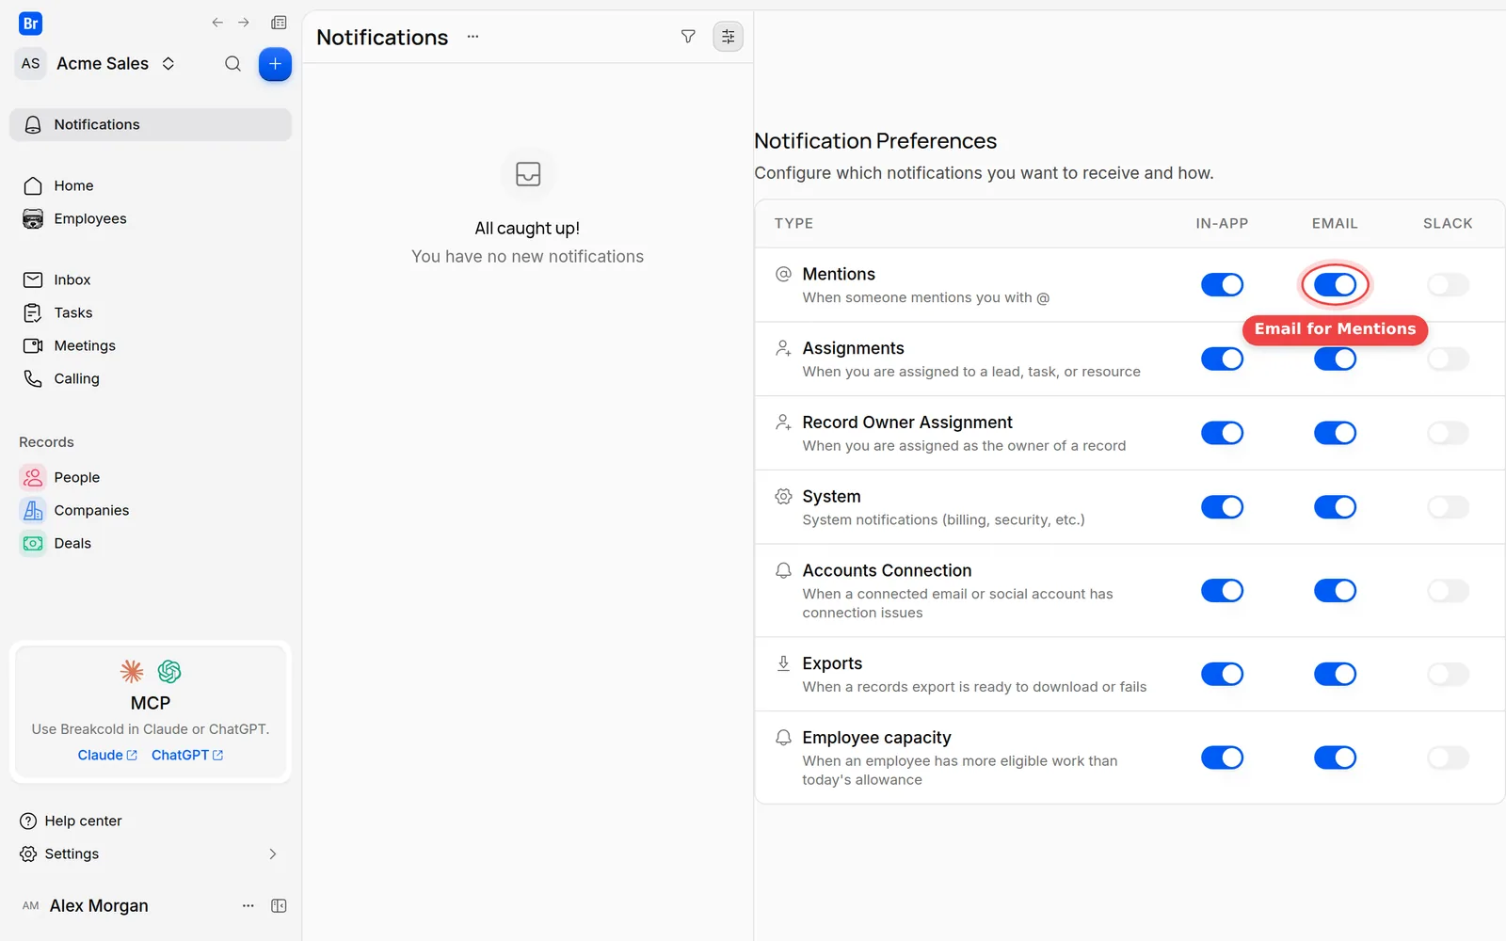Disable in-app System notifications
The image size is (1506, 941).
pos(1222,508)
